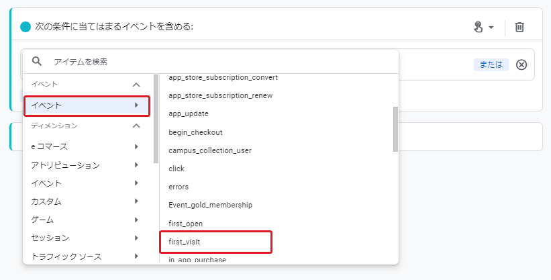The image size is (551, 280).
Task: Choose begin_checkout event
Action: [195, 132]
